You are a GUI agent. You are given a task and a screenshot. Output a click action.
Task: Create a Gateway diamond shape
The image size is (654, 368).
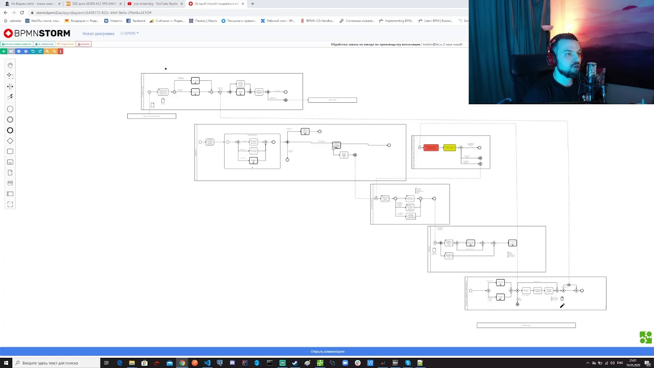10,141
